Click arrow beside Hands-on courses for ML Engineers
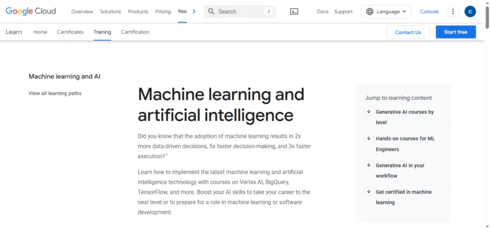The width and height of the screenshot is (490, 230). point(369,138)
